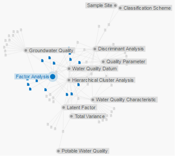Select the Potable Water Quality label
Screen dimensions: 175x156
(x=84, y=151)
